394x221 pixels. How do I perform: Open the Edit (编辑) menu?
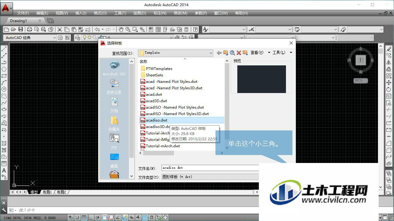42,13
